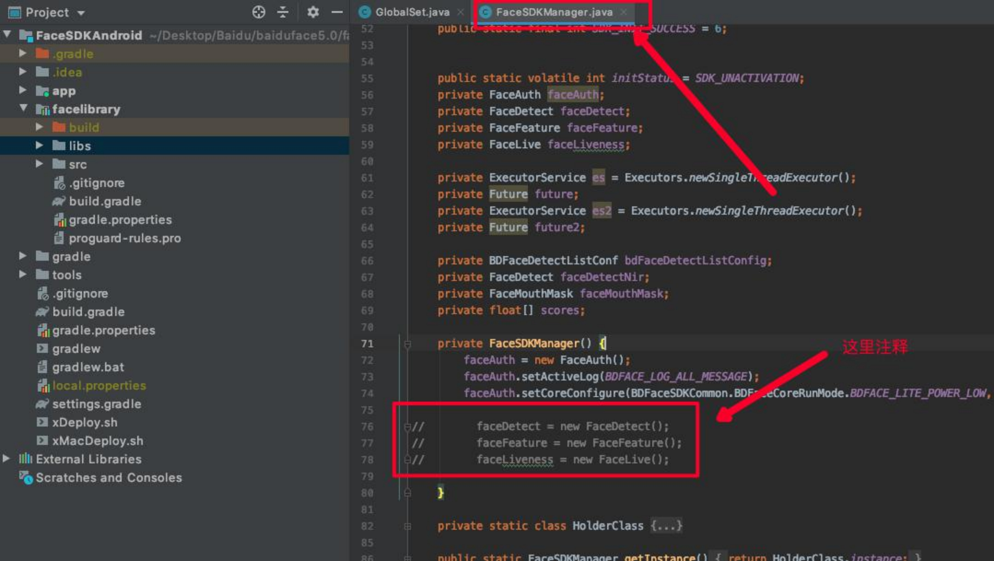994x561 pixels.
Task: Click the locate/select opened file crosshair icon
Action: click(x=258, y=12)
